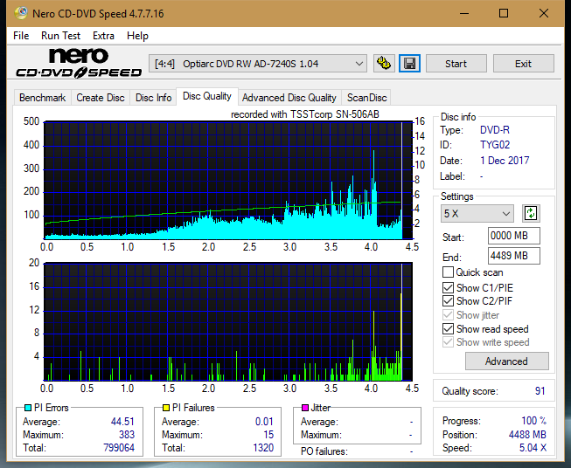571x468 pixels.
Task: Click the PI Failures graph area
Action: (228, 321)
